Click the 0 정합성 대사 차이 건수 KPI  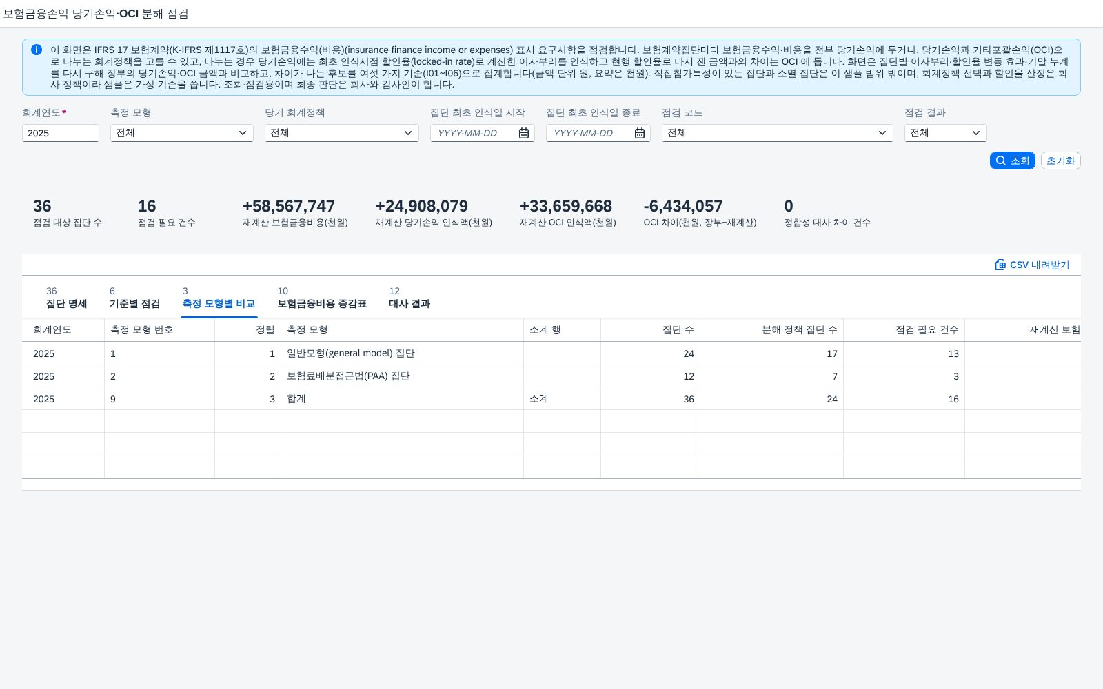827,213
